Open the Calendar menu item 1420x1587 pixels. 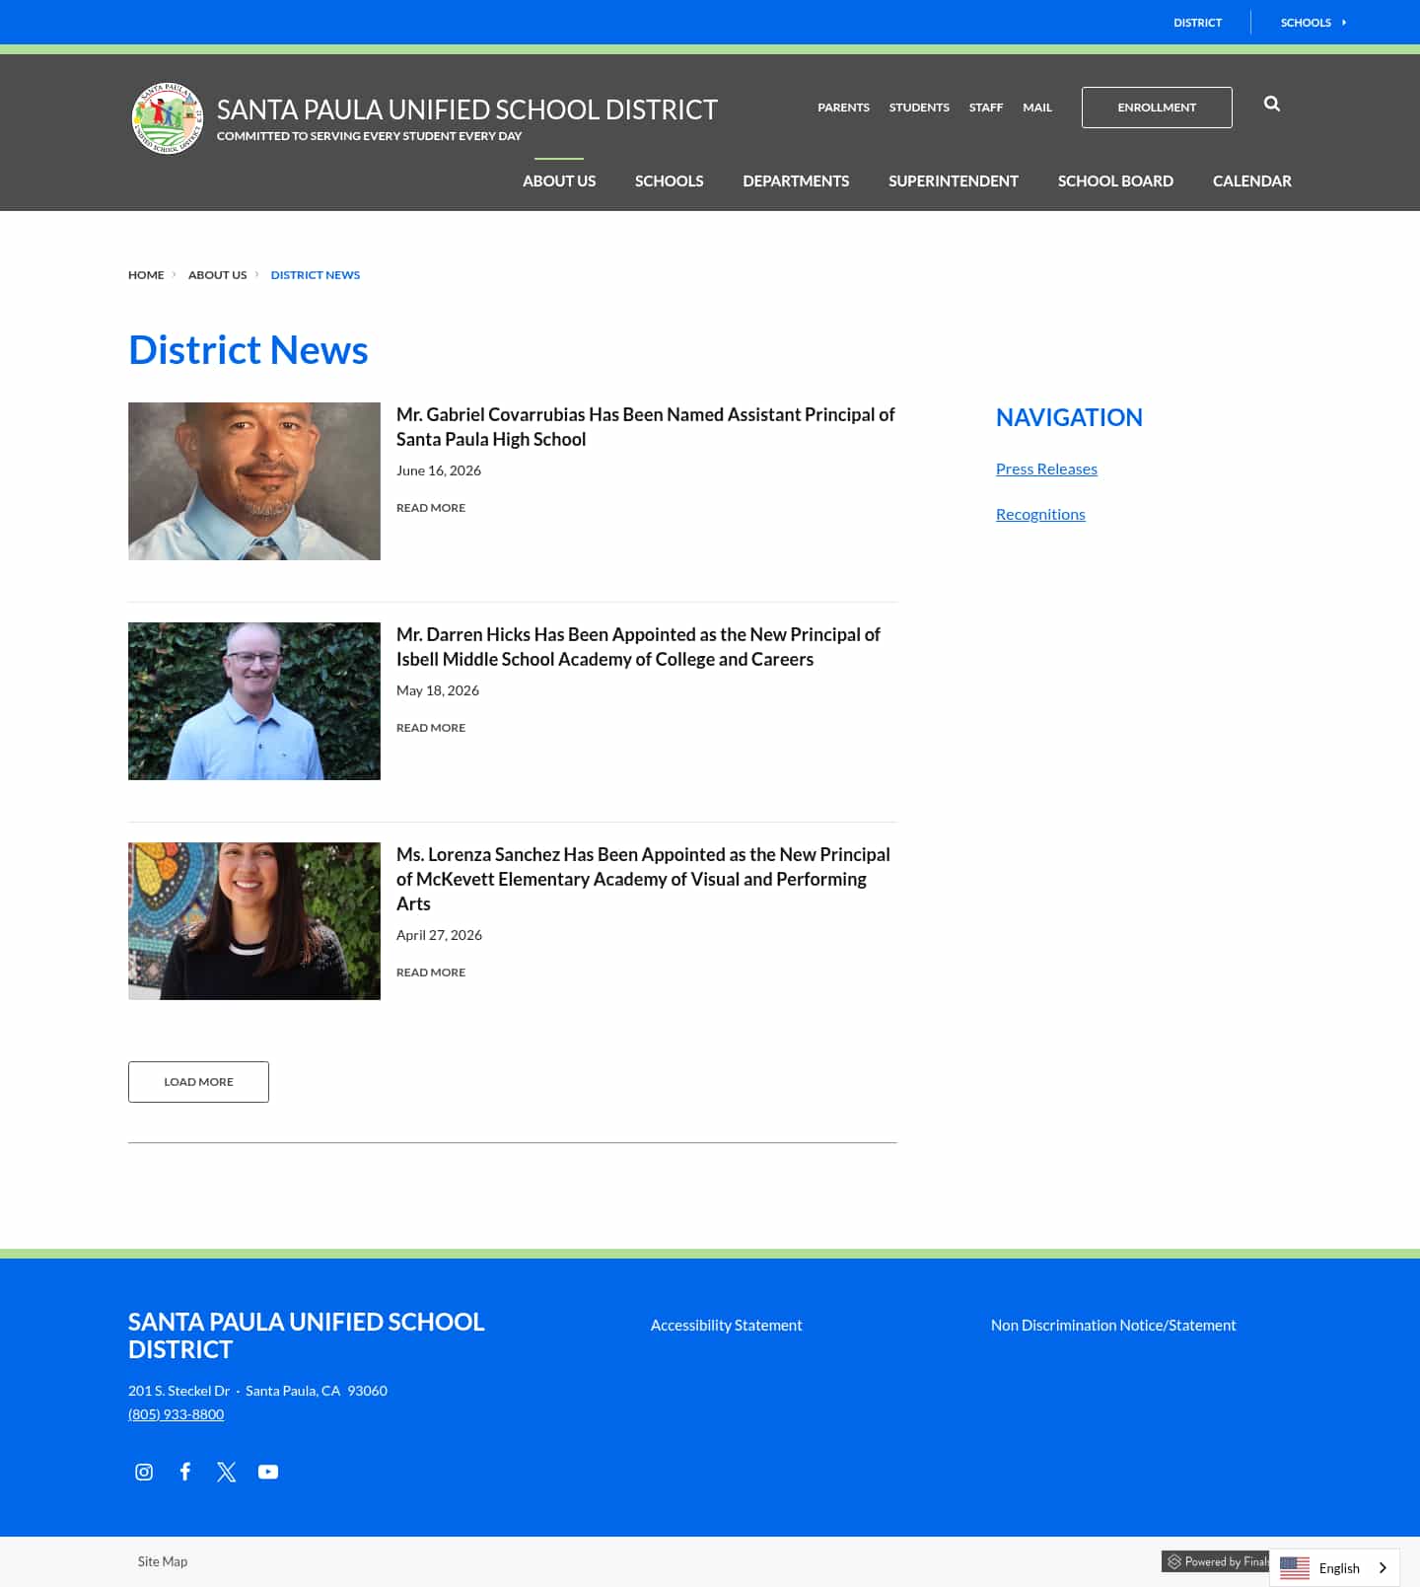1252,180
